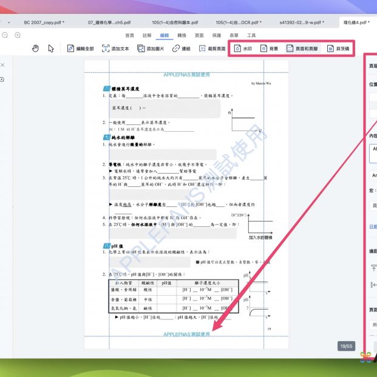Click the 19/55 page number indicator

click(346, 346)
